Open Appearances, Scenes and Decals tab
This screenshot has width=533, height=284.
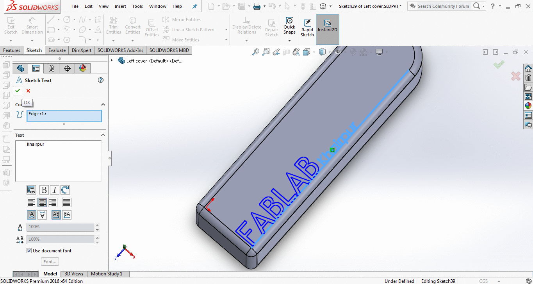click(x=528, y=106)
